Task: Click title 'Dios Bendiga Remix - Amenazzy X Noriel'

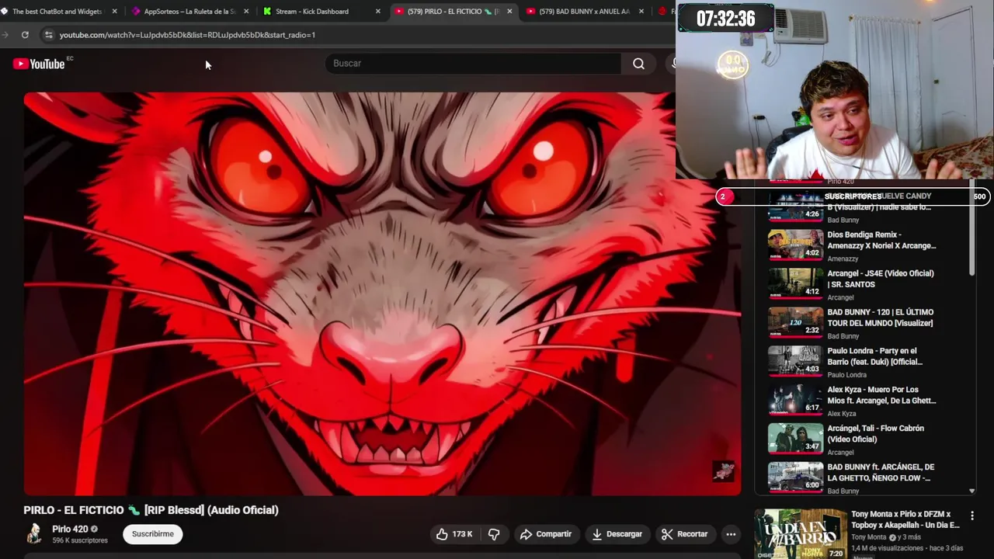Action: click(x=881, y=240)
